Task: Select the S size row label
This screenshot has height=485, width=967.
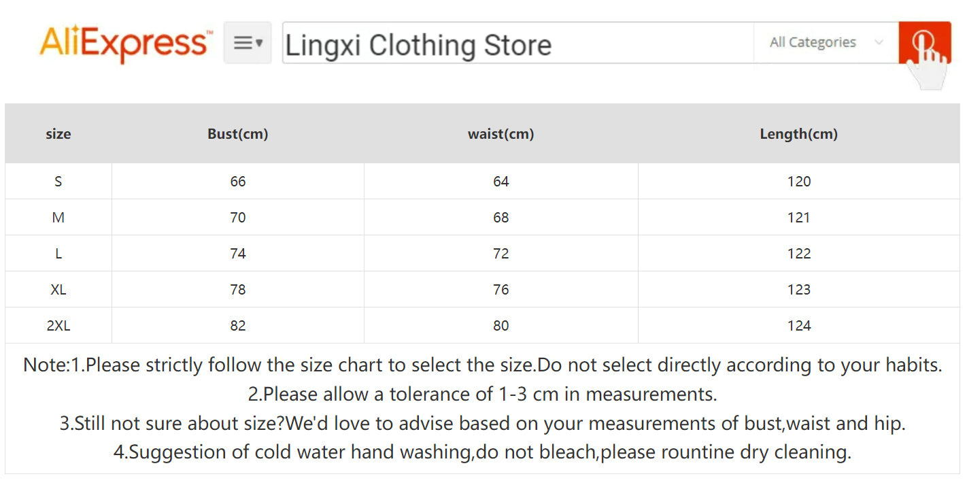Action: click(x=58, y=182)
